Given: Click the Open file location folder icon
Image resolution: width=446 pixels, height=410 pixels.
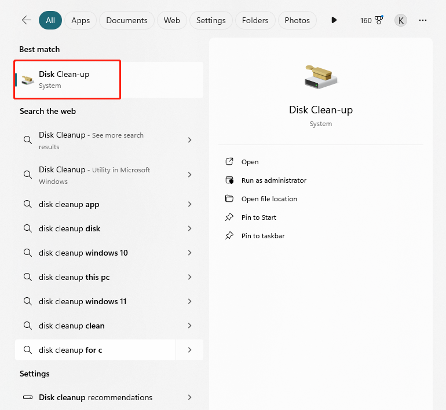Looking at the screenshot, I should pos(229,199).
